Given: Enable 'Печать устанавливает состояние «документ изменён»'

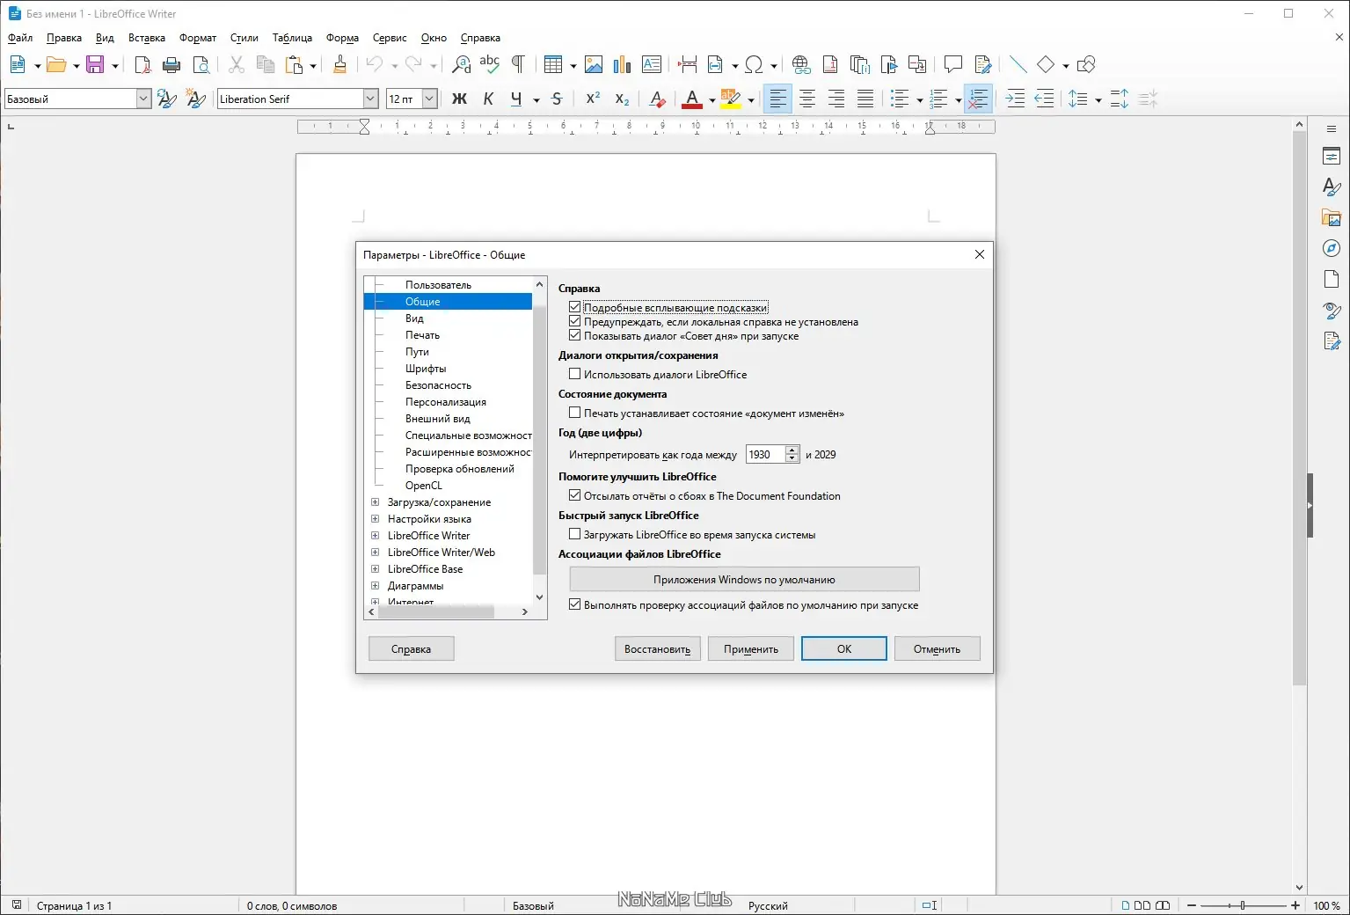Looking at the screenshot, I should [575, 413].
